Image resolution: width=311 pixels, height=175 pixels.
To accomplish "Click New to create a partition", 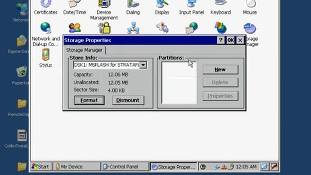I will (x=220, y=70).
